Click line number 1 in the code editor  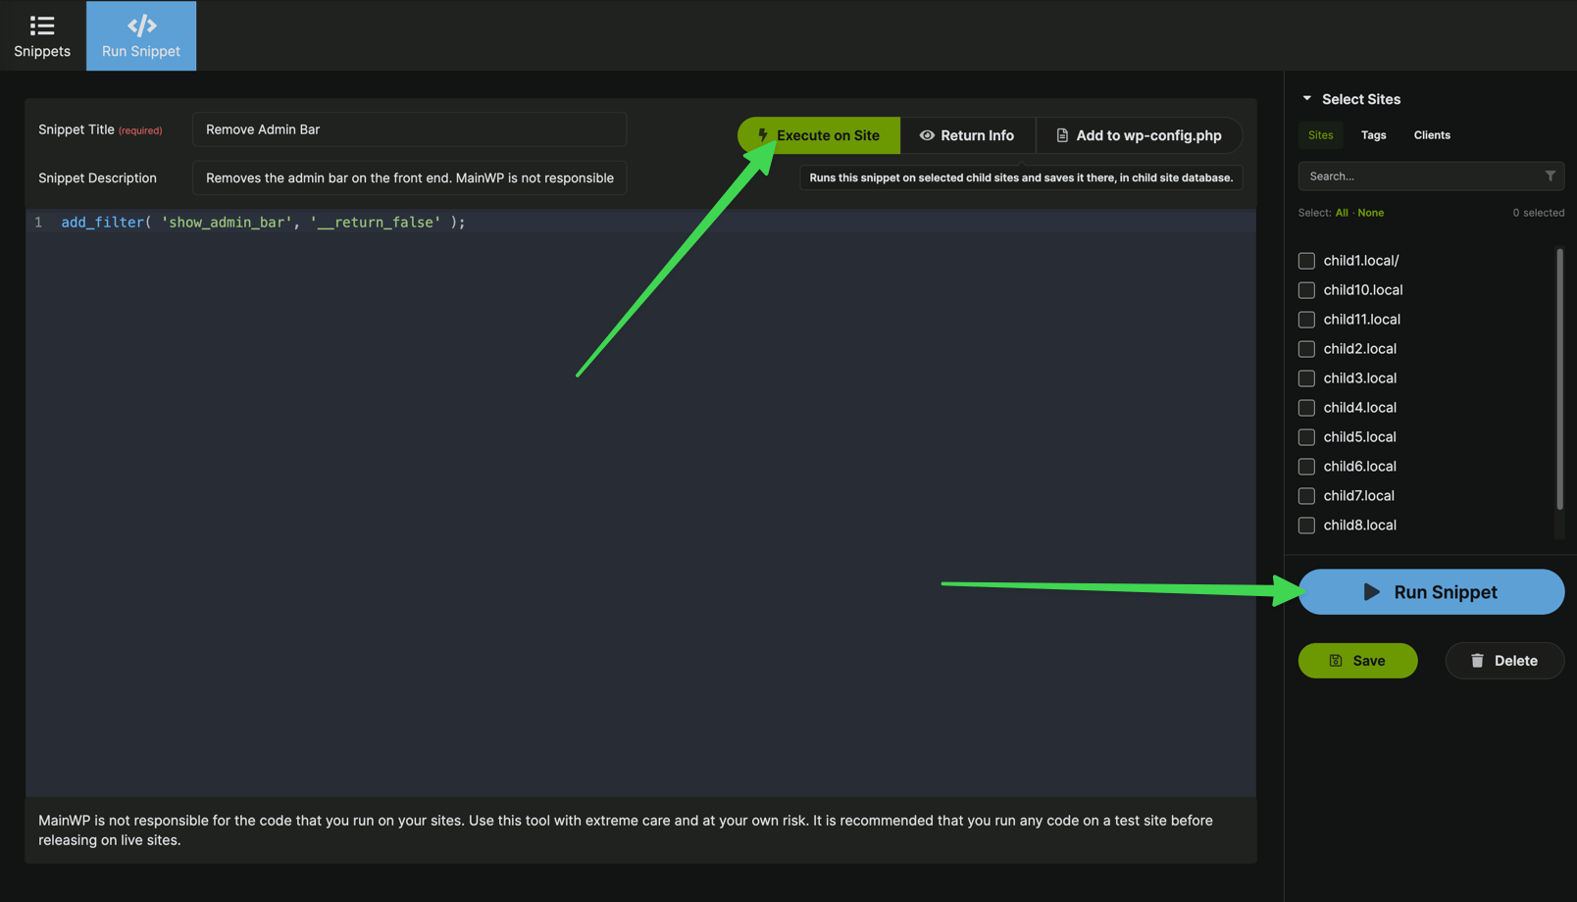(x=38, y=223)
